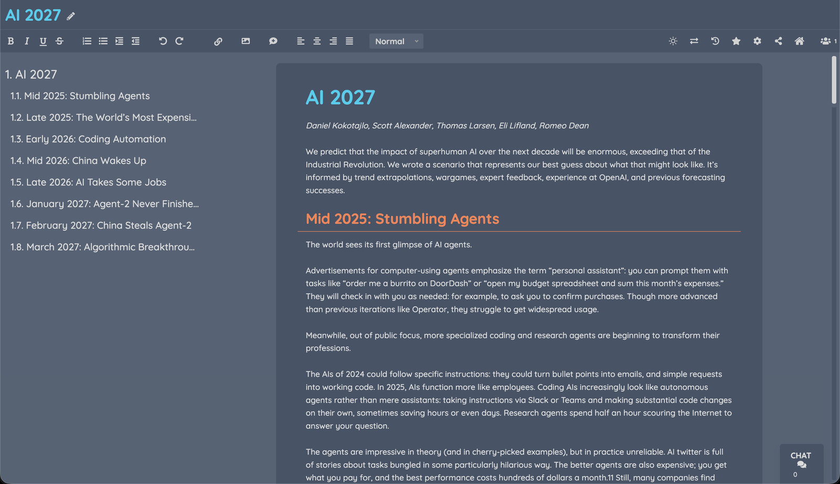Toggle strikethrough formatting

[x=59, y=41]
